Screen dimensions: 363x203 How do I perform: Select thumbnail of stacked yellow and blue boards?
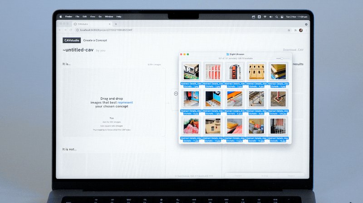coord(278,72)
